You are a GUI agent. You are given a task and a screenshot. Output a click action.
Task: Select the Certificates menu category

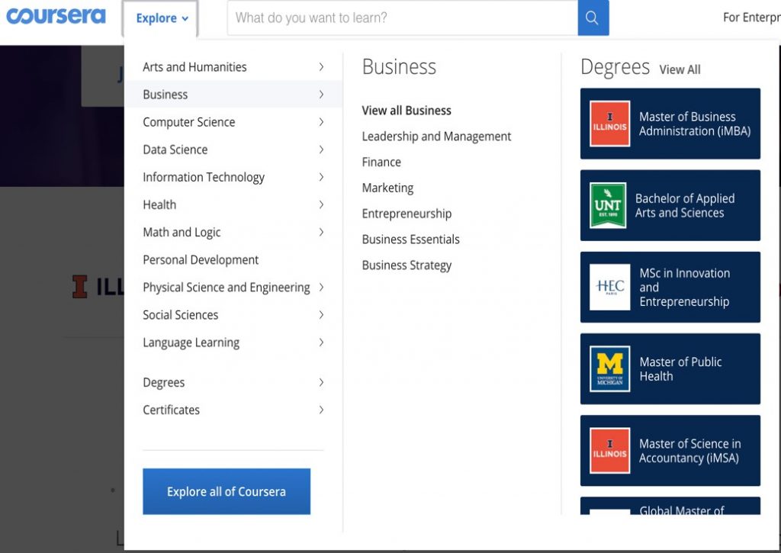click(x=171, y=410)
